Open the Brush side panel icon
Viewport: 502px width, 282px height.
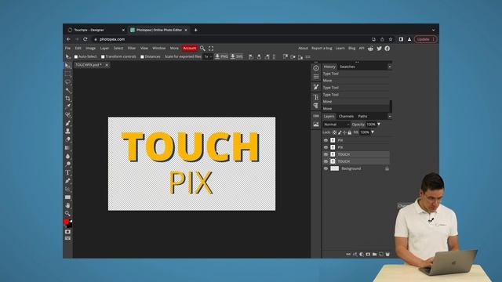pos(316,87)
